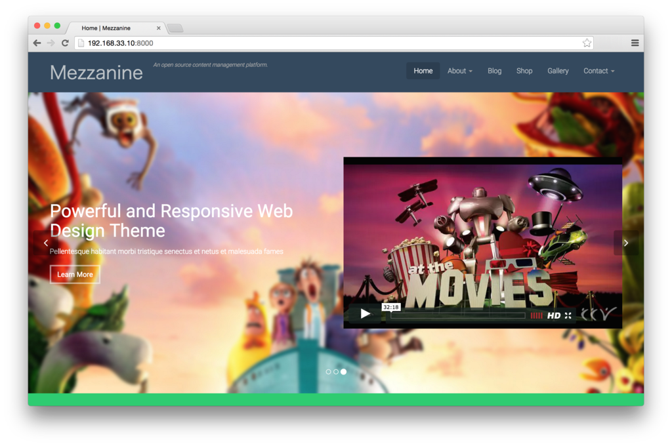Bookmark the page with the star icon
Image resolution: width=672 pixels, height=446 pixels.
587,43
